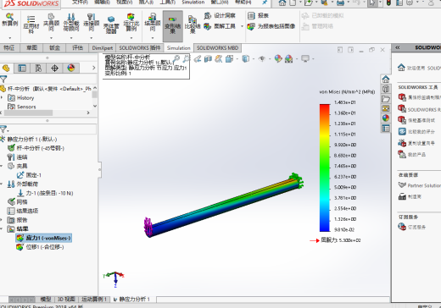Click the Section View icon in viewport toolbar
Screen dimensions: 441x308
pos(208,58)
